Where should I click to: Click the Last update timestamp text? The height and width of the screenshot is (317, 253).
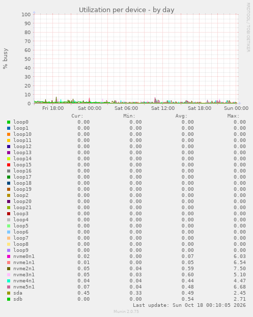click(189, 305)
